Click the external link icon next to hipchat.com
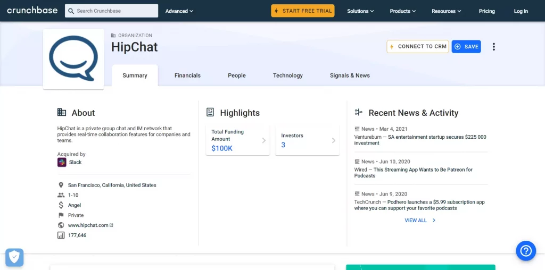545x270 pixels. click(111, 225)
